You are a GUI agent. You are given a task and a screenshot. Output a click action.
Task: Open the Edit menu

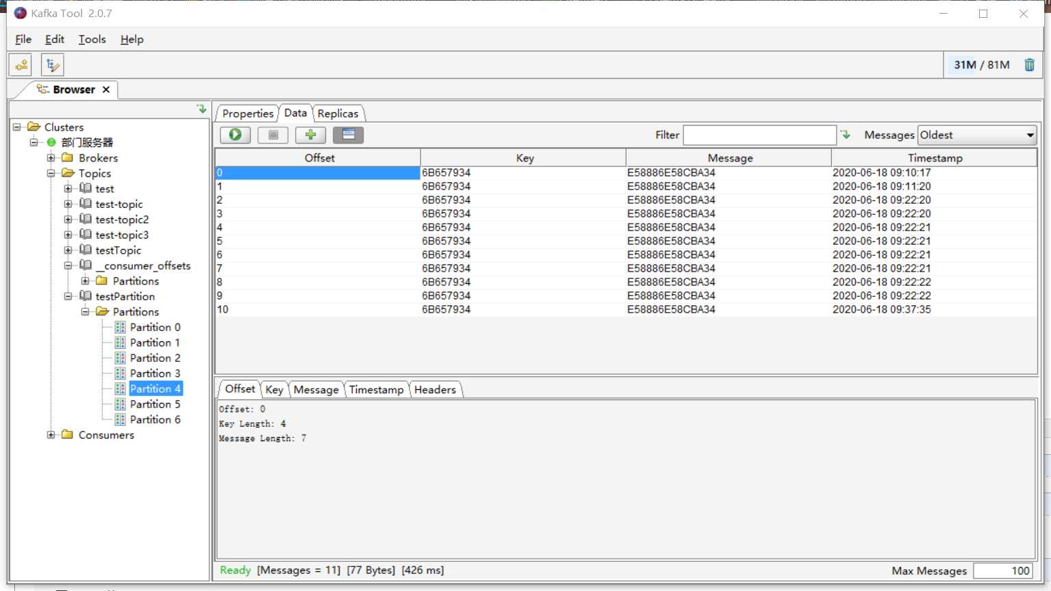pyautogui.click(x=55, y=39)
